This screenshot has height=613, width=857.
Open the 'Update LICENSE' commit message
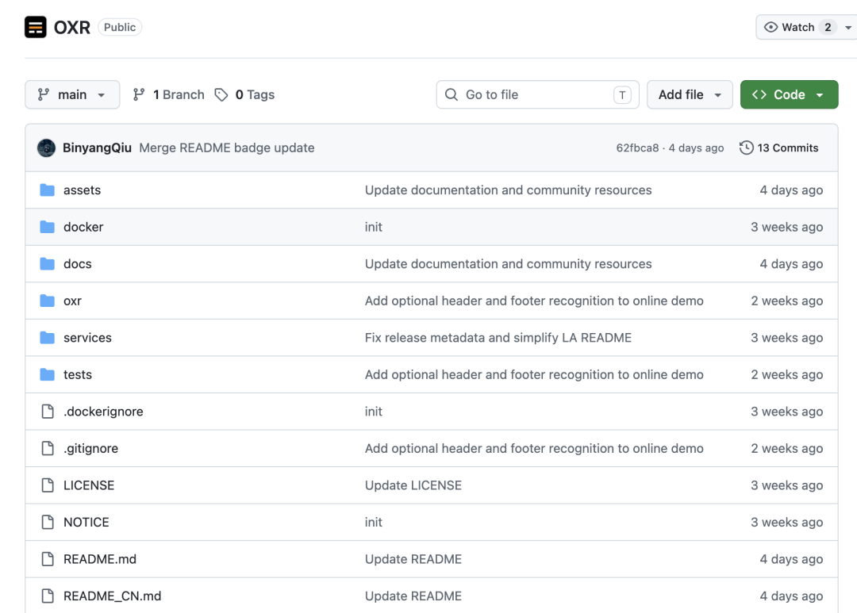pyautogui.click(x=413, y=485)
